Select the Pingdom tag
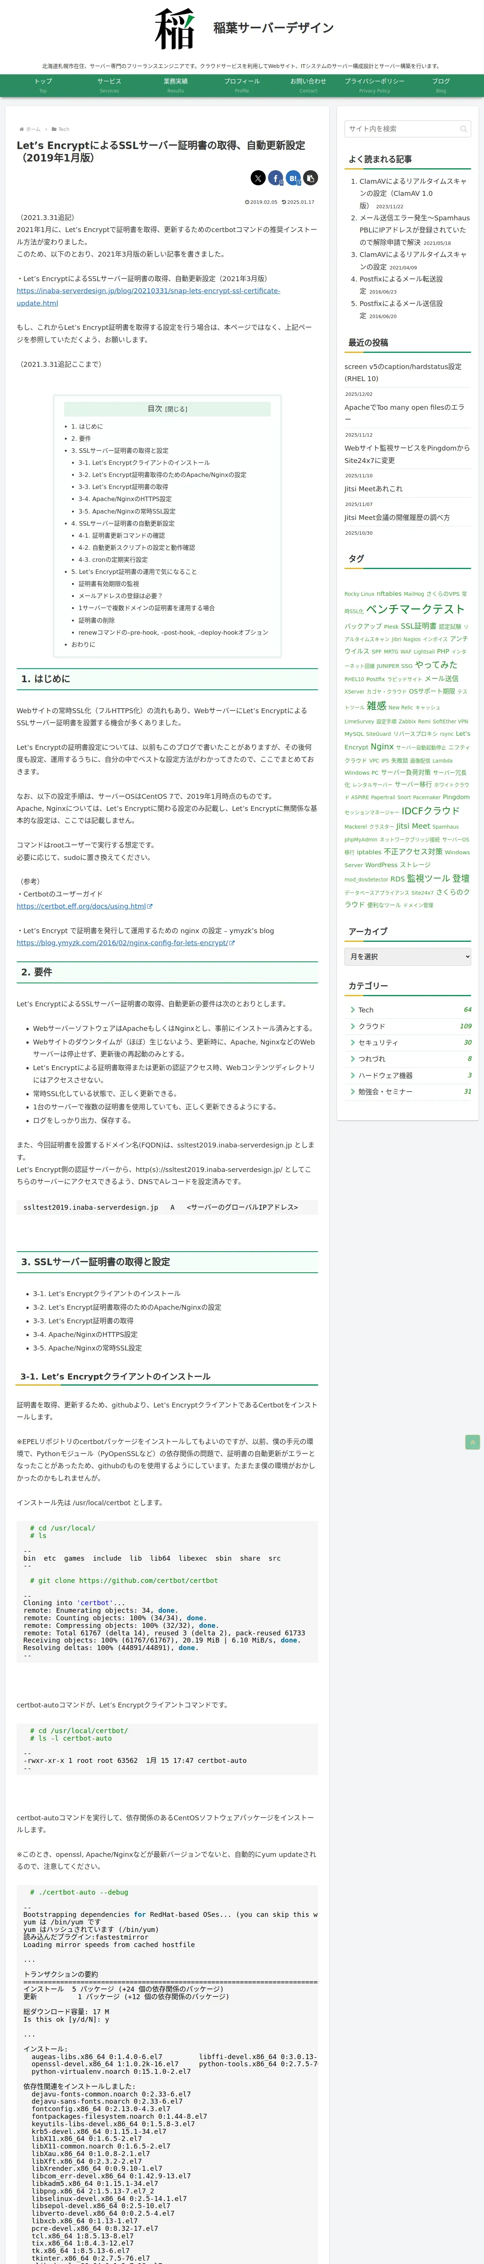 (456, 797)
